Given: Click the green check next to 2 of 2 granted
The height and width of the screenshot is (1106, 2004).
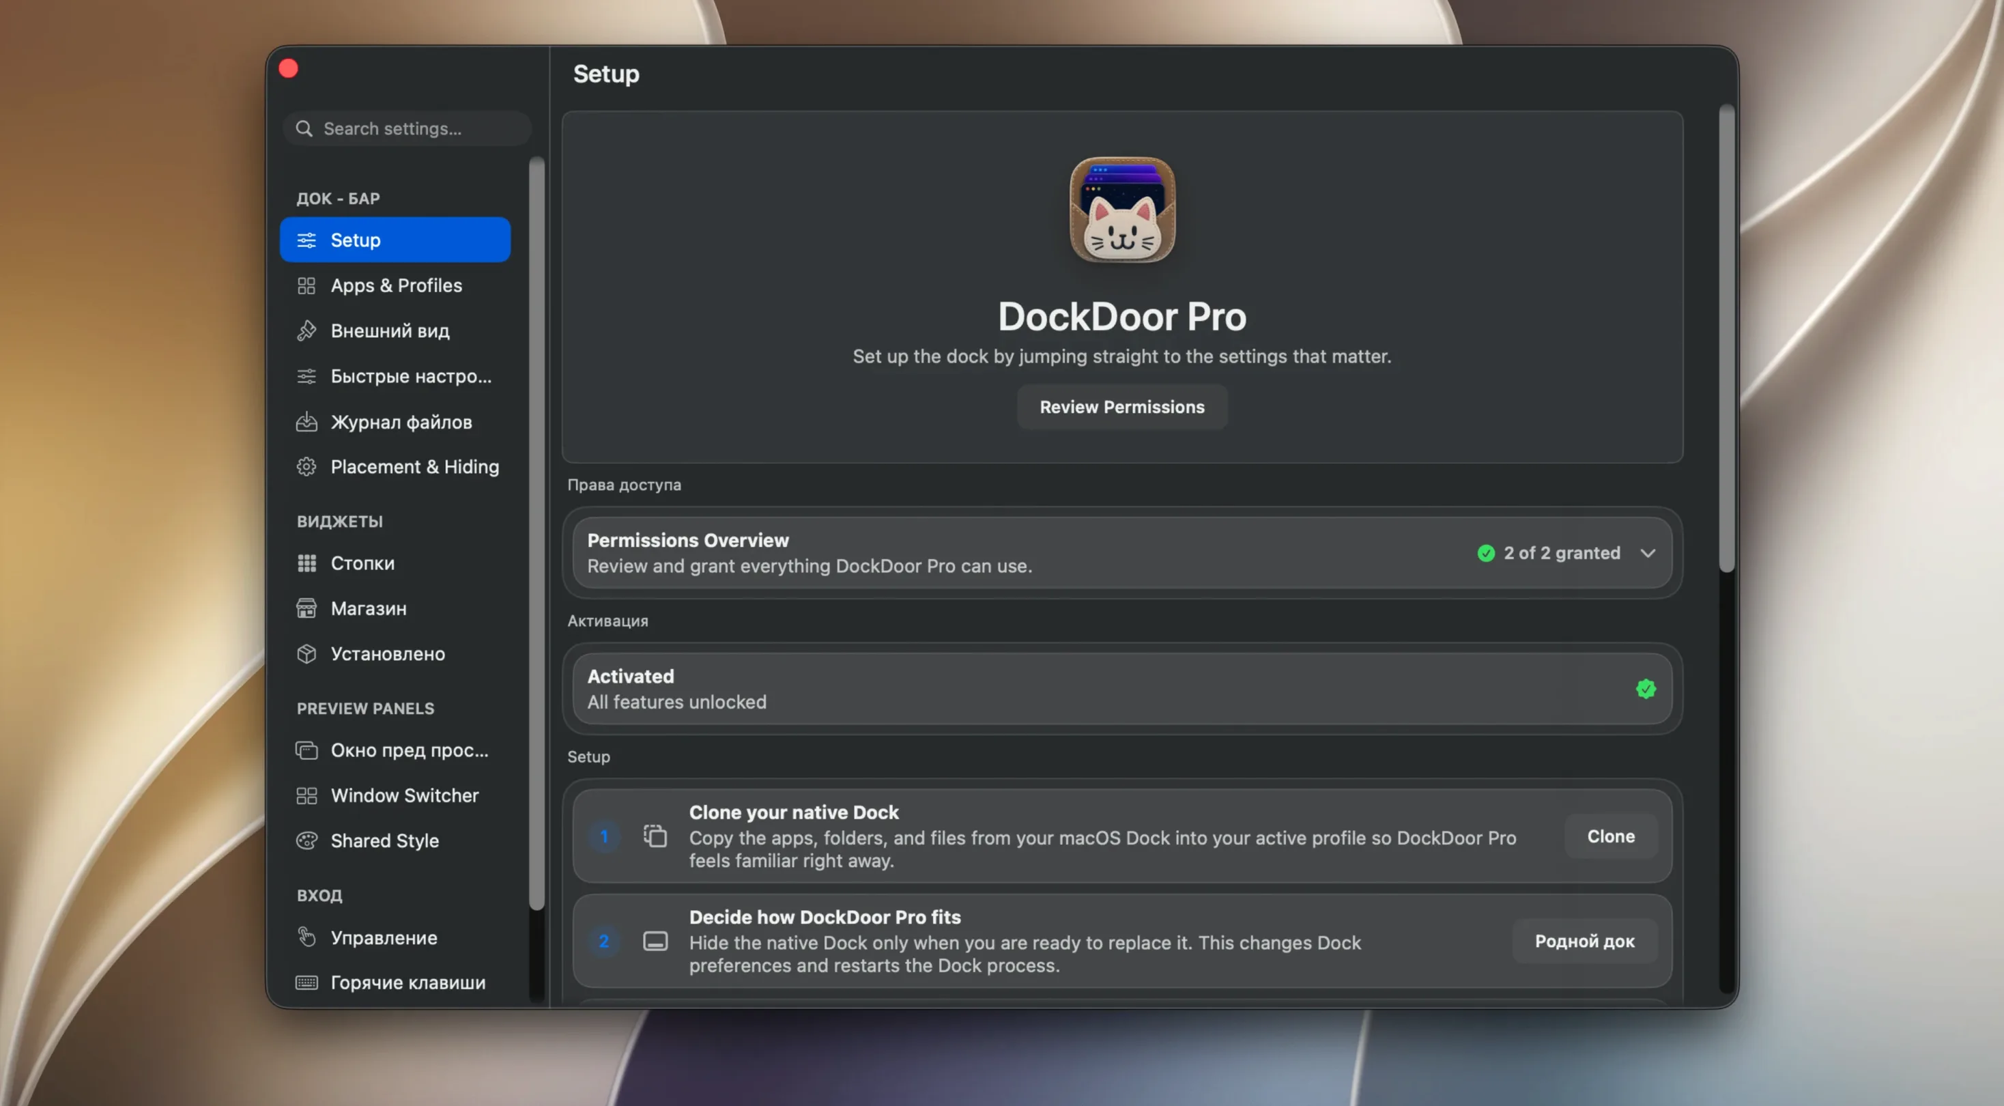Looking at the screenshot, I should [x=1486, y=554].
